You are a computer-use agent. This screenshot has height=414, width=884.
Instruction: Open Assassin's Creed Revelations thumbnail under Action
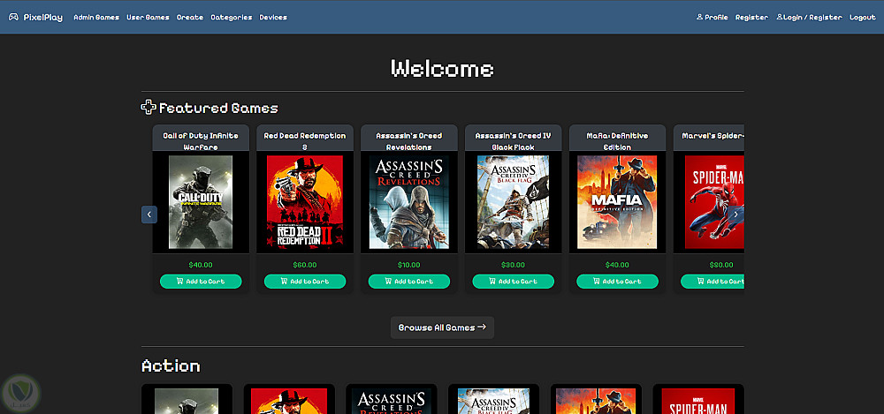pos(392,401)
